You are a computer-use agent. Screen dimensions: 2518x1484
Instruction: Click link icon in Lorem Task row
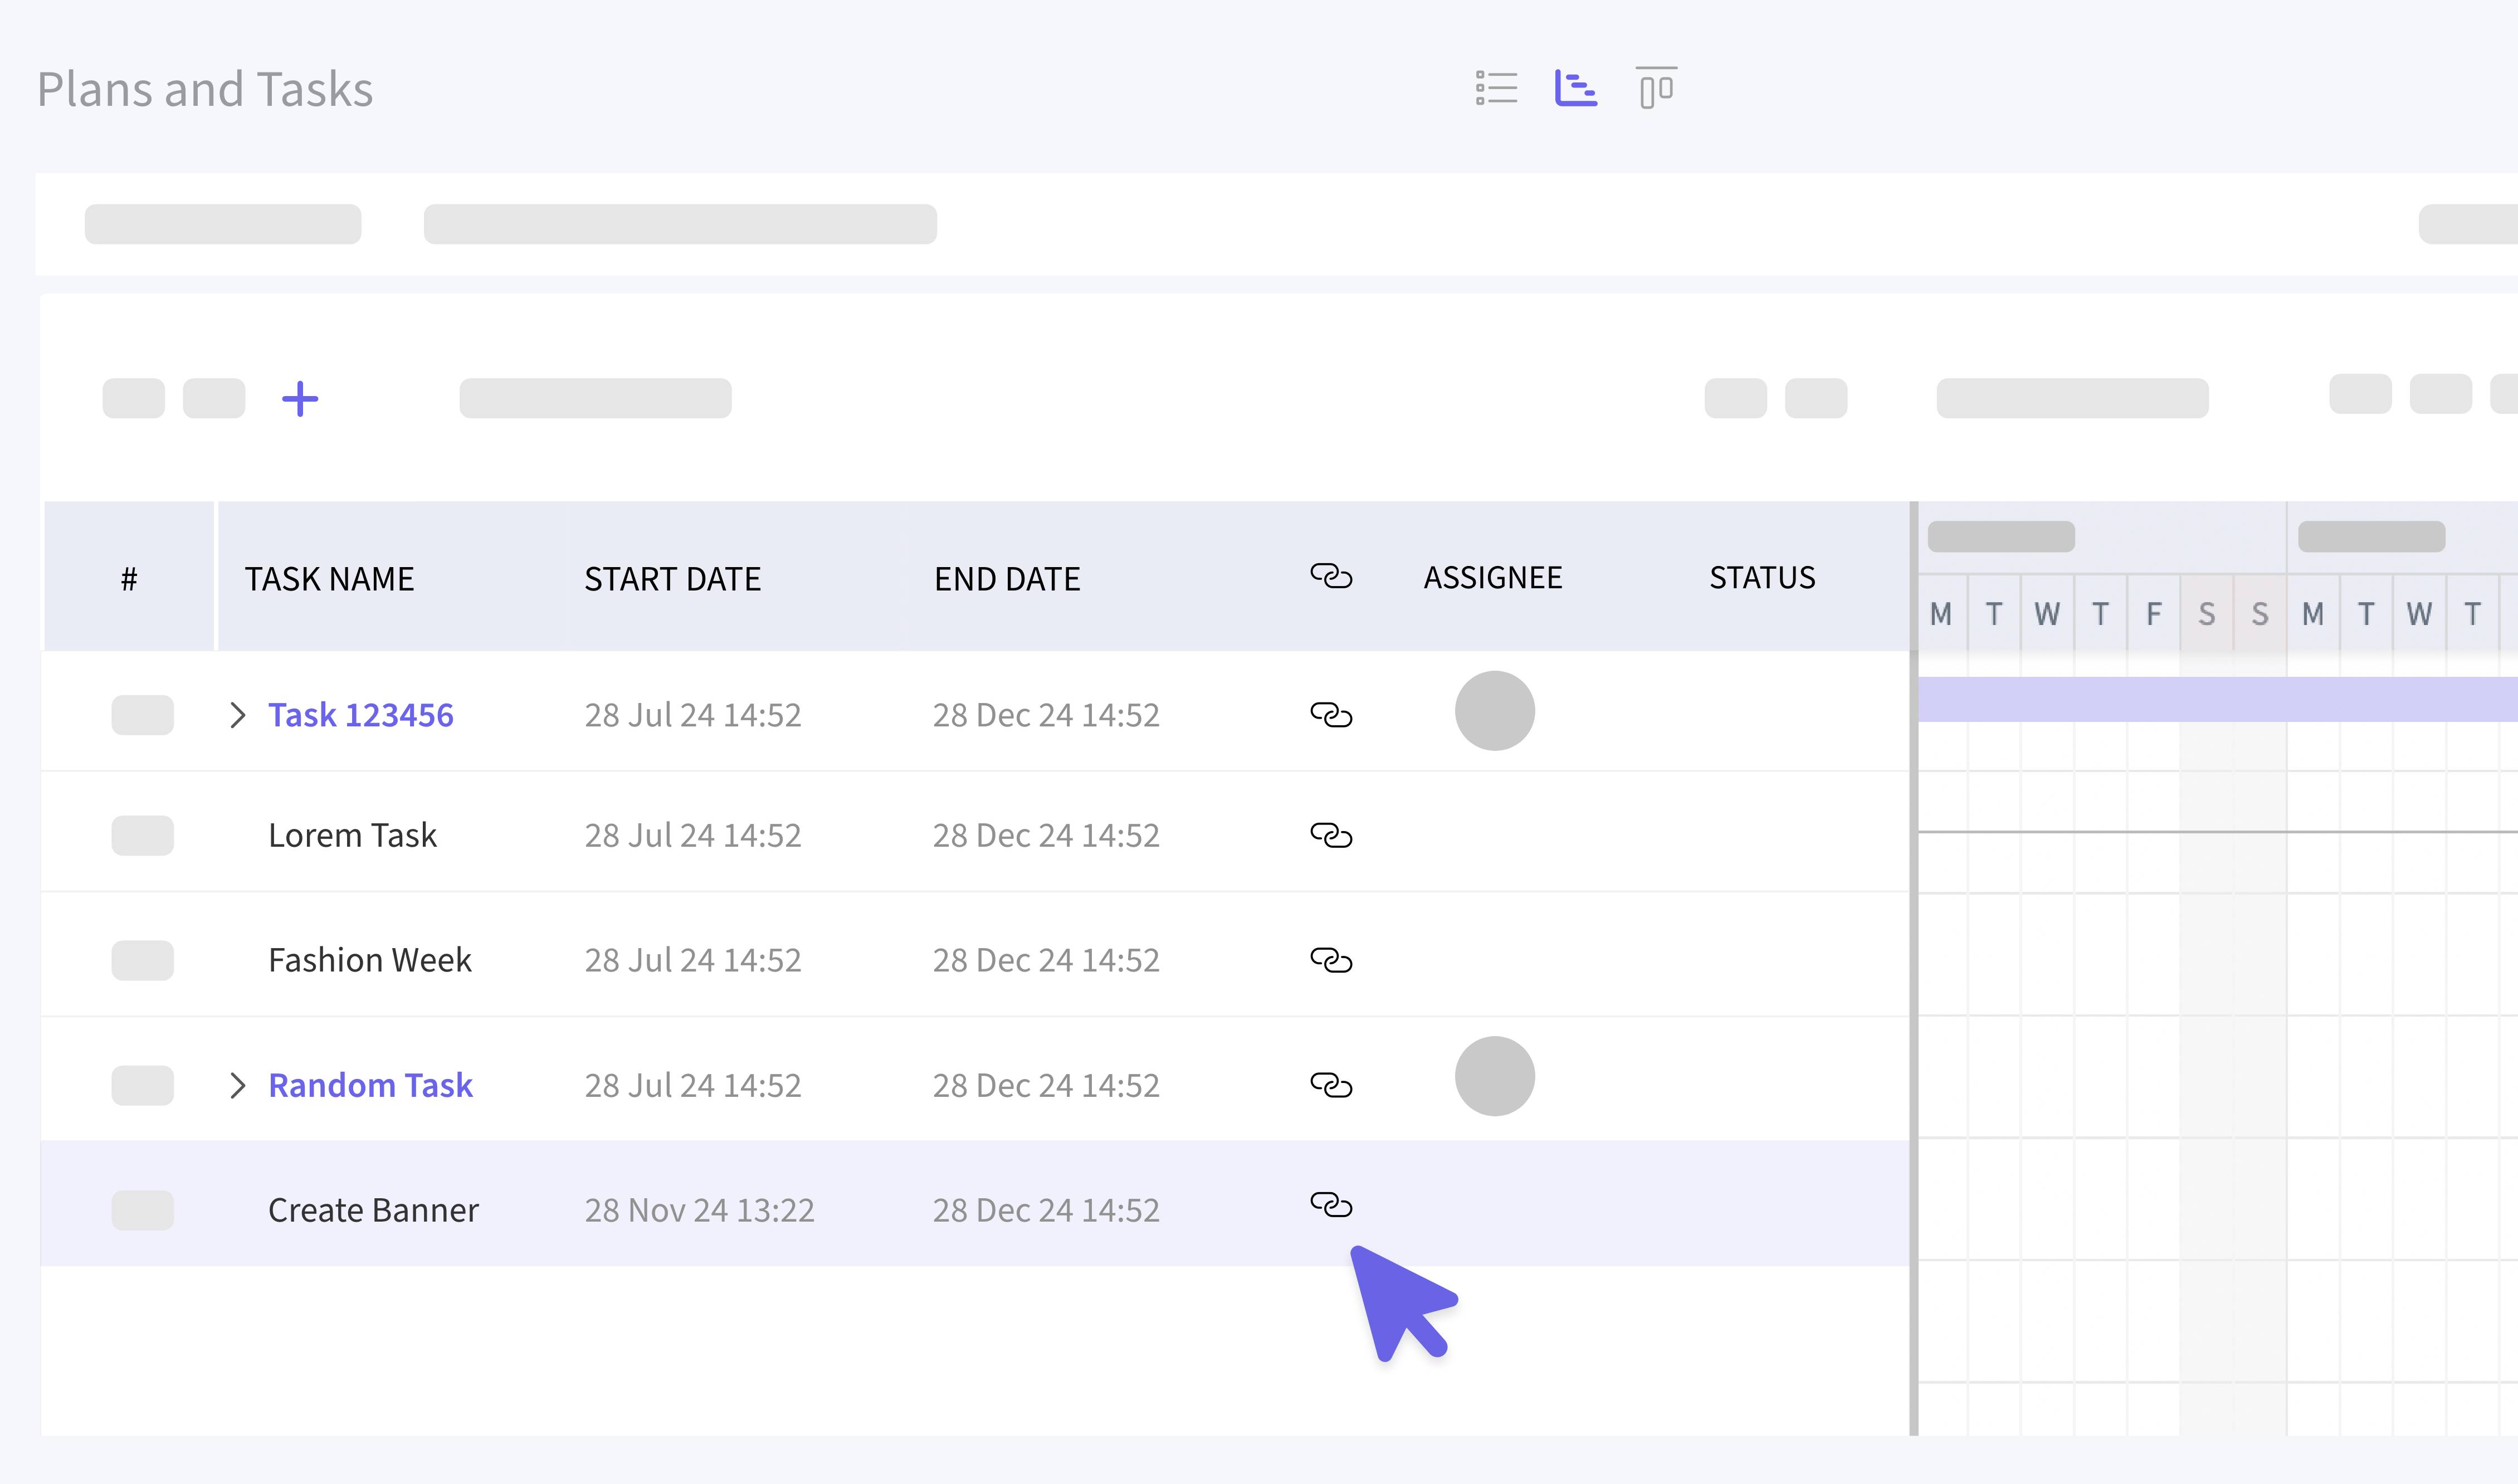click(1330, 835)
